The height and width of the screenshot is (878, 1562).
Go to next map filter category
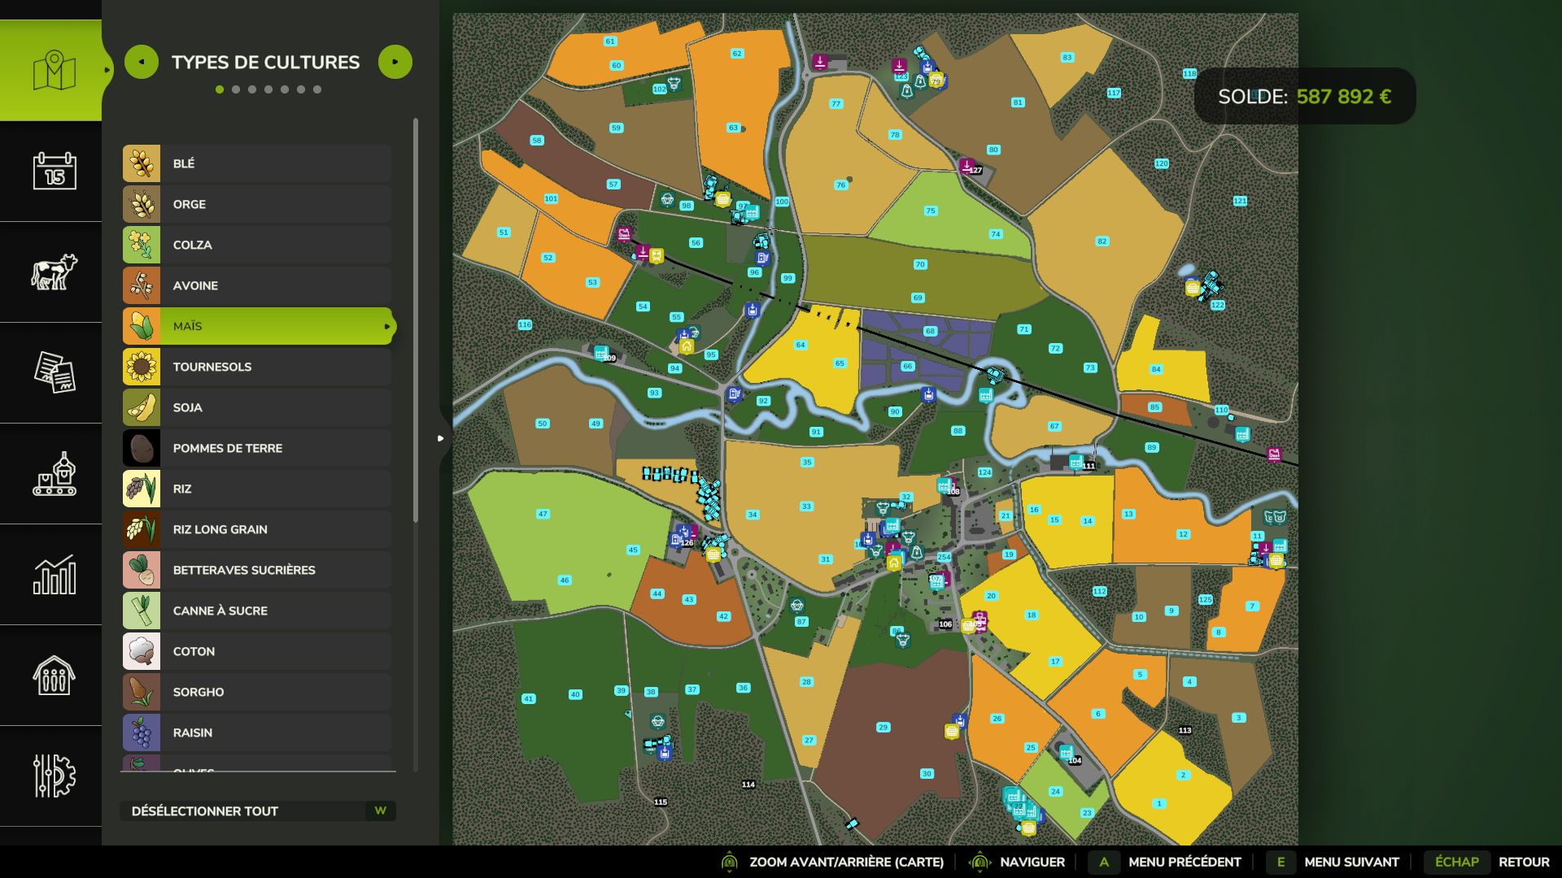coord(395,62)
